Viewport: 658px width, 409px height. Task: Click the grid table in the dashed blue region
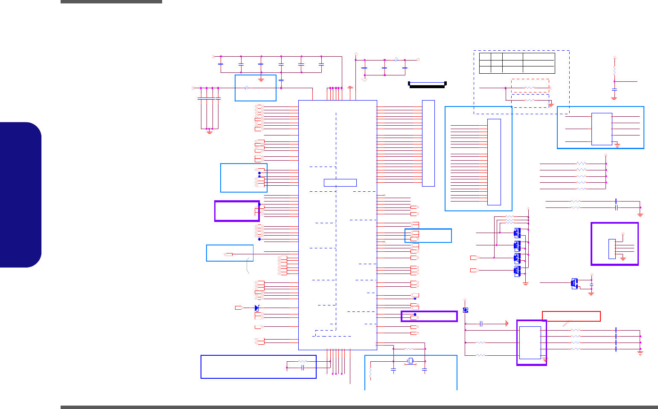[517, 63]
